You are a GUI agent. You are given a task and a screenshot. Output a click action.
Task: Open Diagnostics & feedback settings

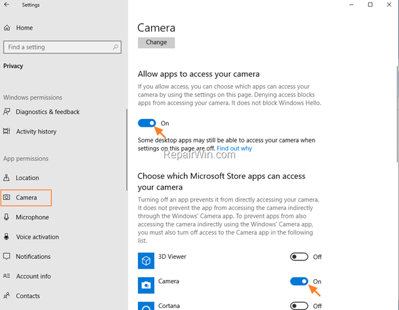click(48, 112)
